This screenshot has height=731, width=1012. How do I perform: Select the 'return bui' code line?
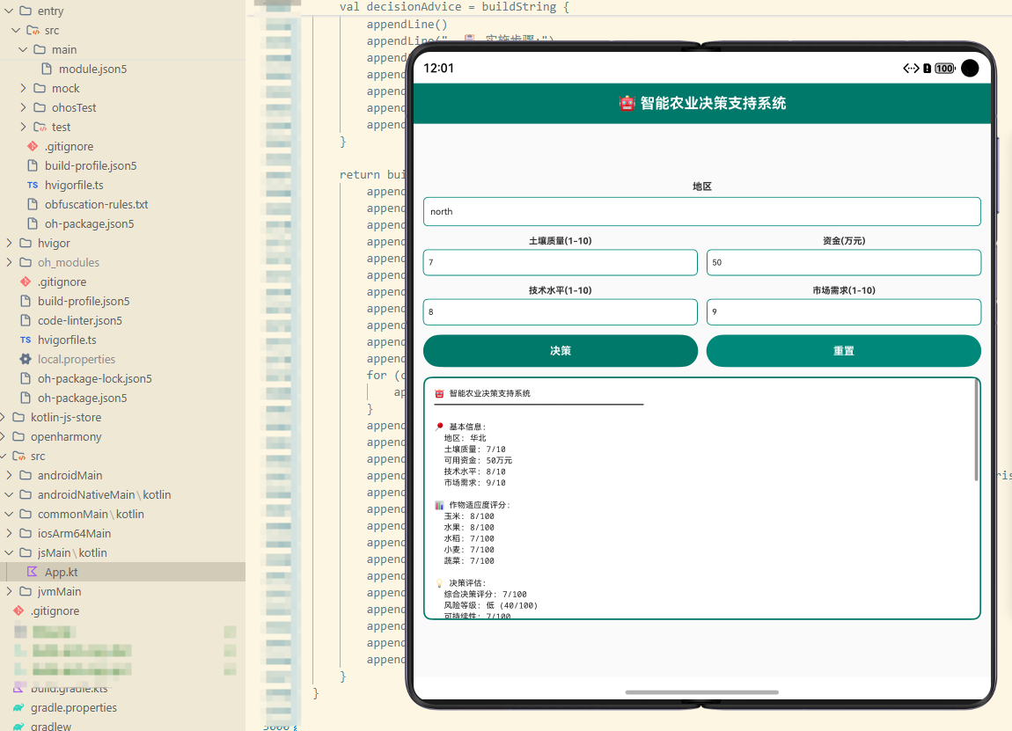[x=371, y=174]
